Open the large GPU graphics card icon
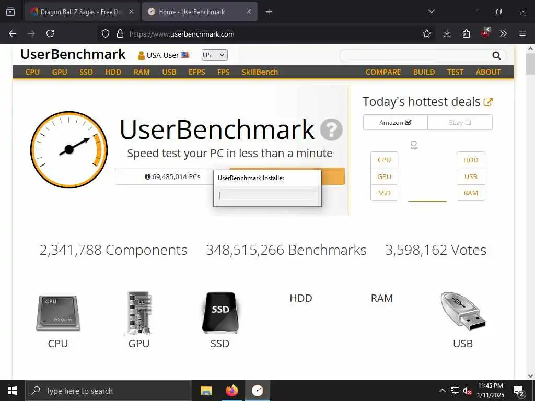Viewport: 535px width, 401px height. click(x=139, y=313)
